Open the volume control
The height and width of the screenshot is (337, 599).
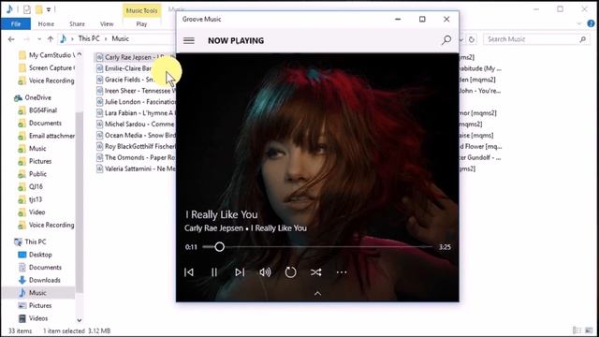pyautogui.click(x=265, y=272)
